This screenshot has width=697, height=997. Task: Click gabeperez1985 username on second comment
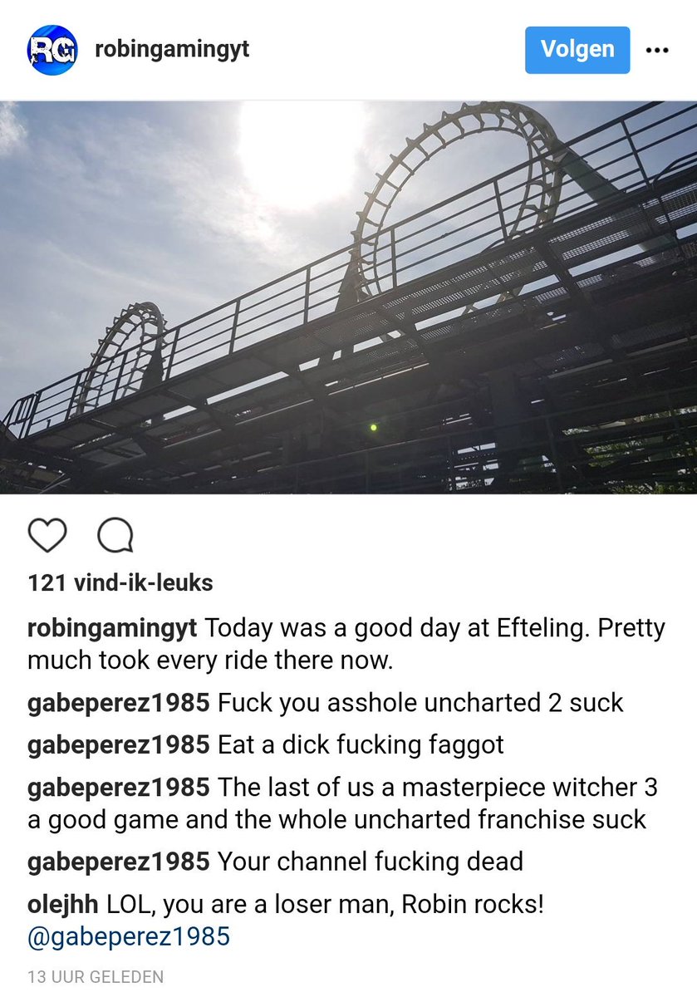[119, 744]
